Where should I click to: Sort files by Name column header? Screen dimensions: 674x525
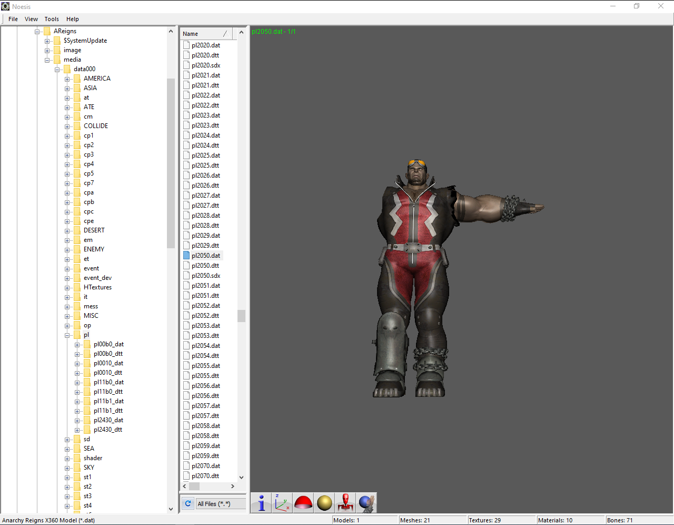[x=206, y=34]
